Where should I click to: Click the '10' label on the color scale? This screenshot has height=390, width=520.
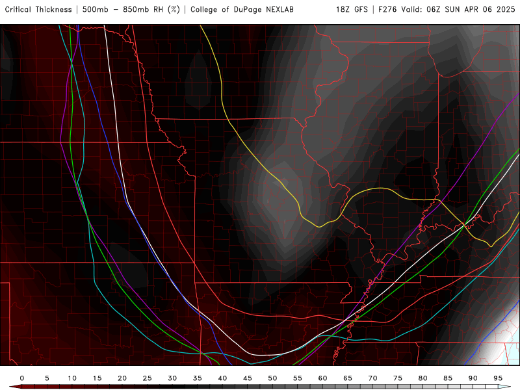coord(72,378)
